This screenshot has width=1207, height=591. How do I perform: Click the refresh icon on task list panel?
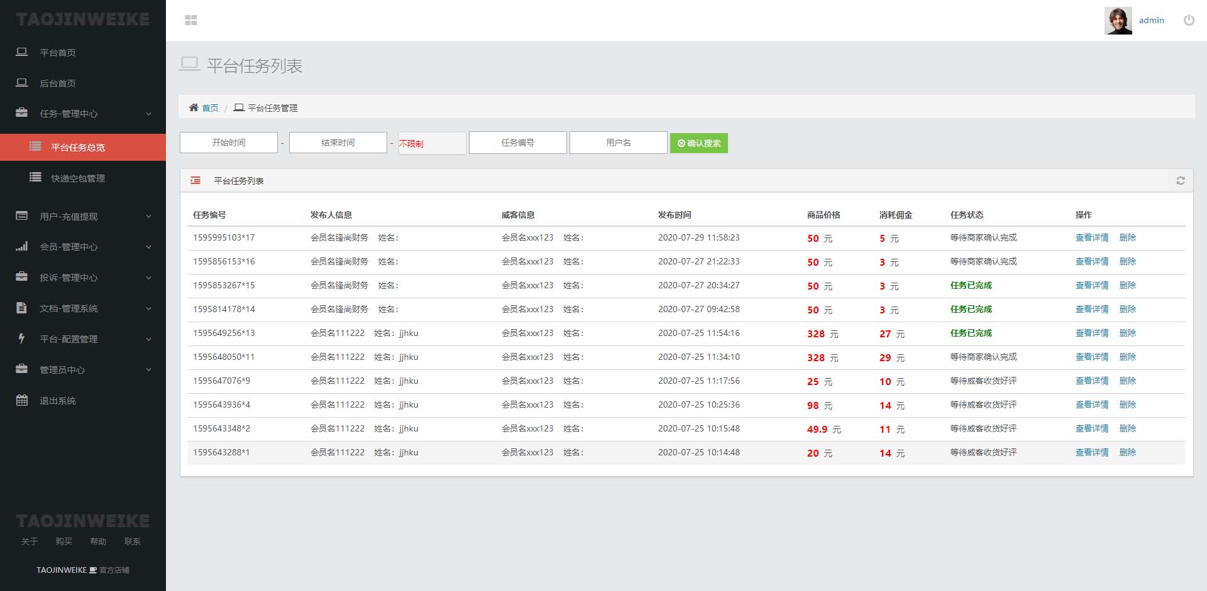point(1181,180)
